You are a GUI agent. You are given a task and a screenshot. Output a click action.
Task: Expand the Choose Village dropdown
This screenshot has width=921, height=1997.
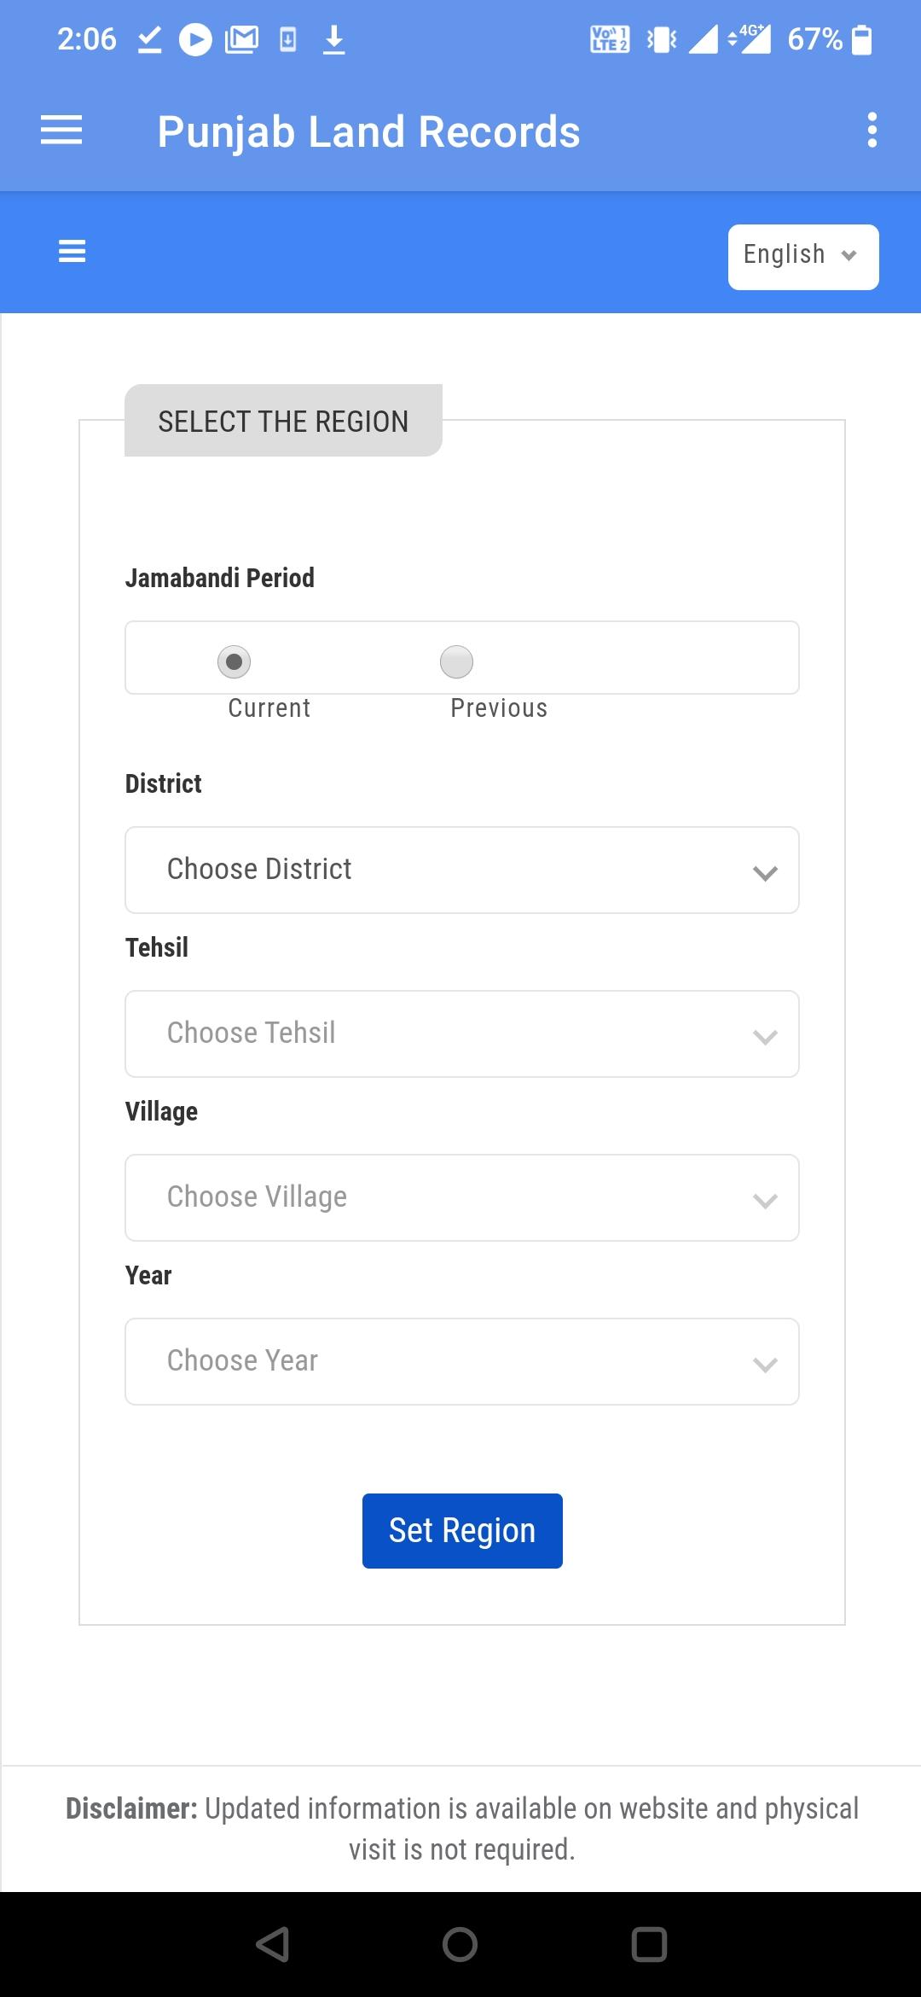click(462, 1197)
